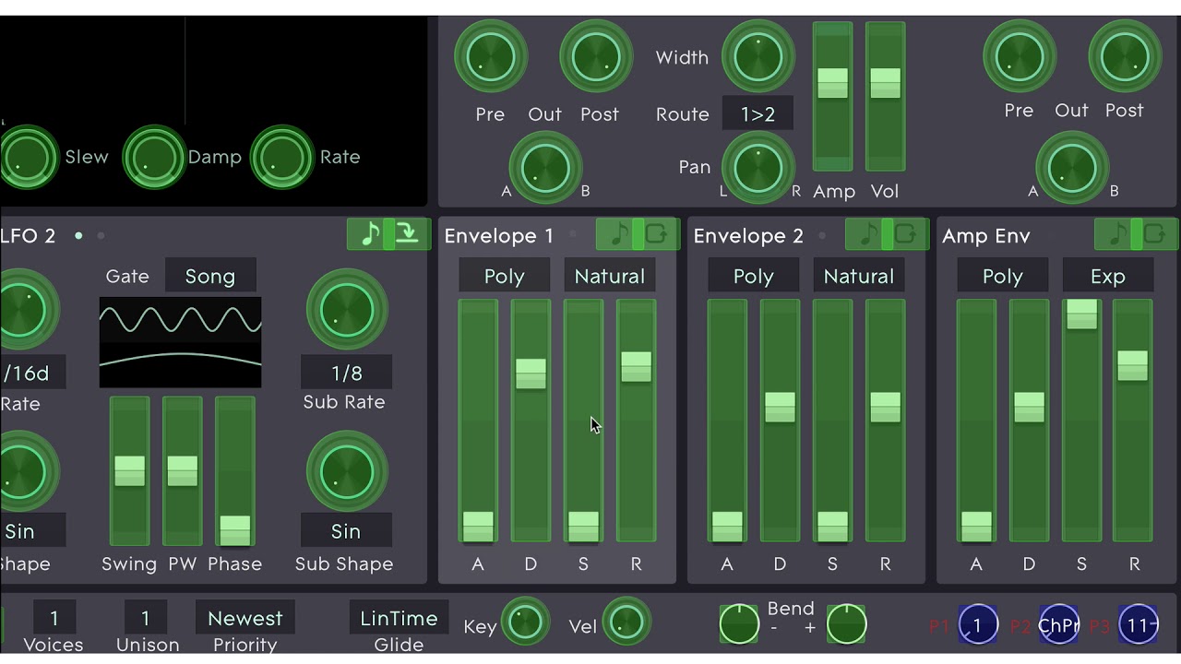Open the LFO 2 Shape selector showing Sin

[x=31, y=531]
